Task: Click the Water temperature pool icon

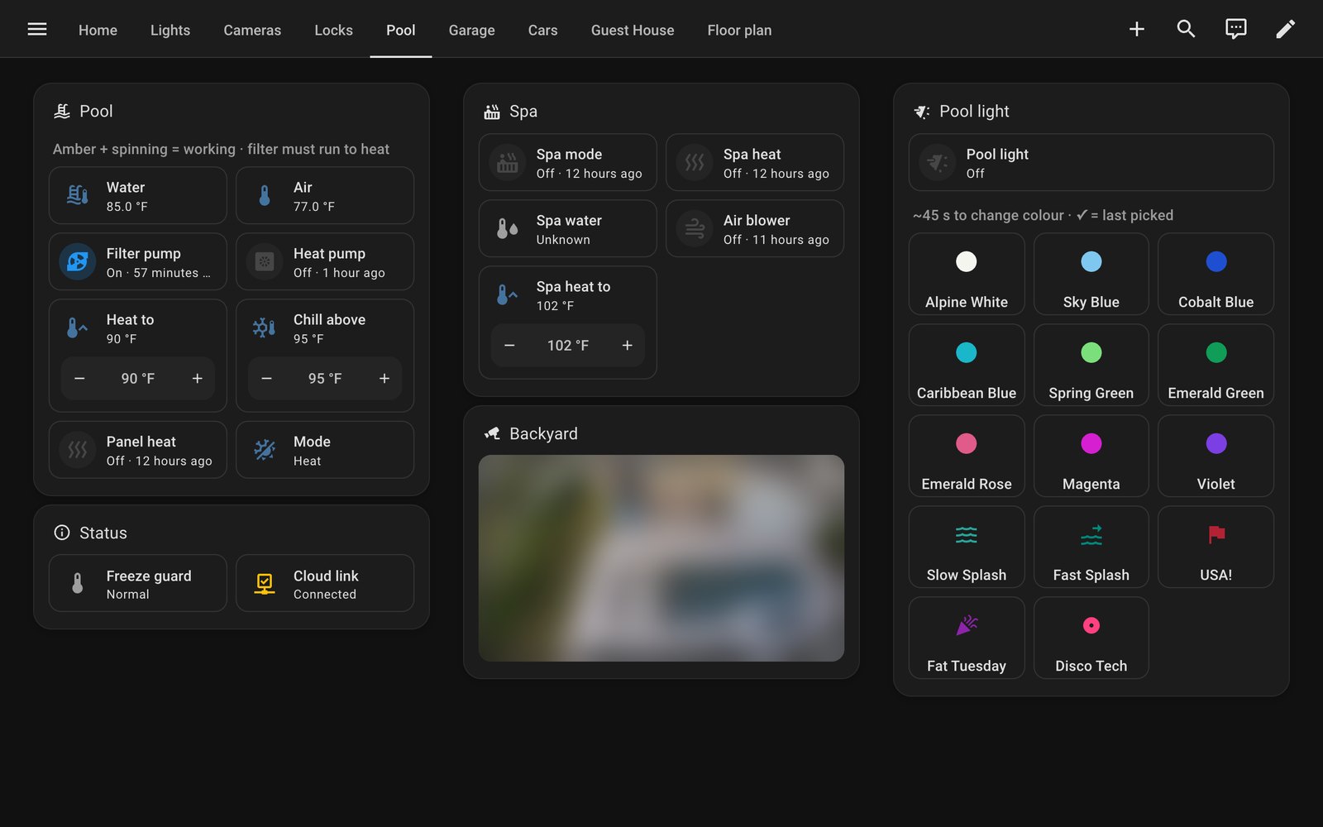Action: pyautogui.click(x=78, y=196)
